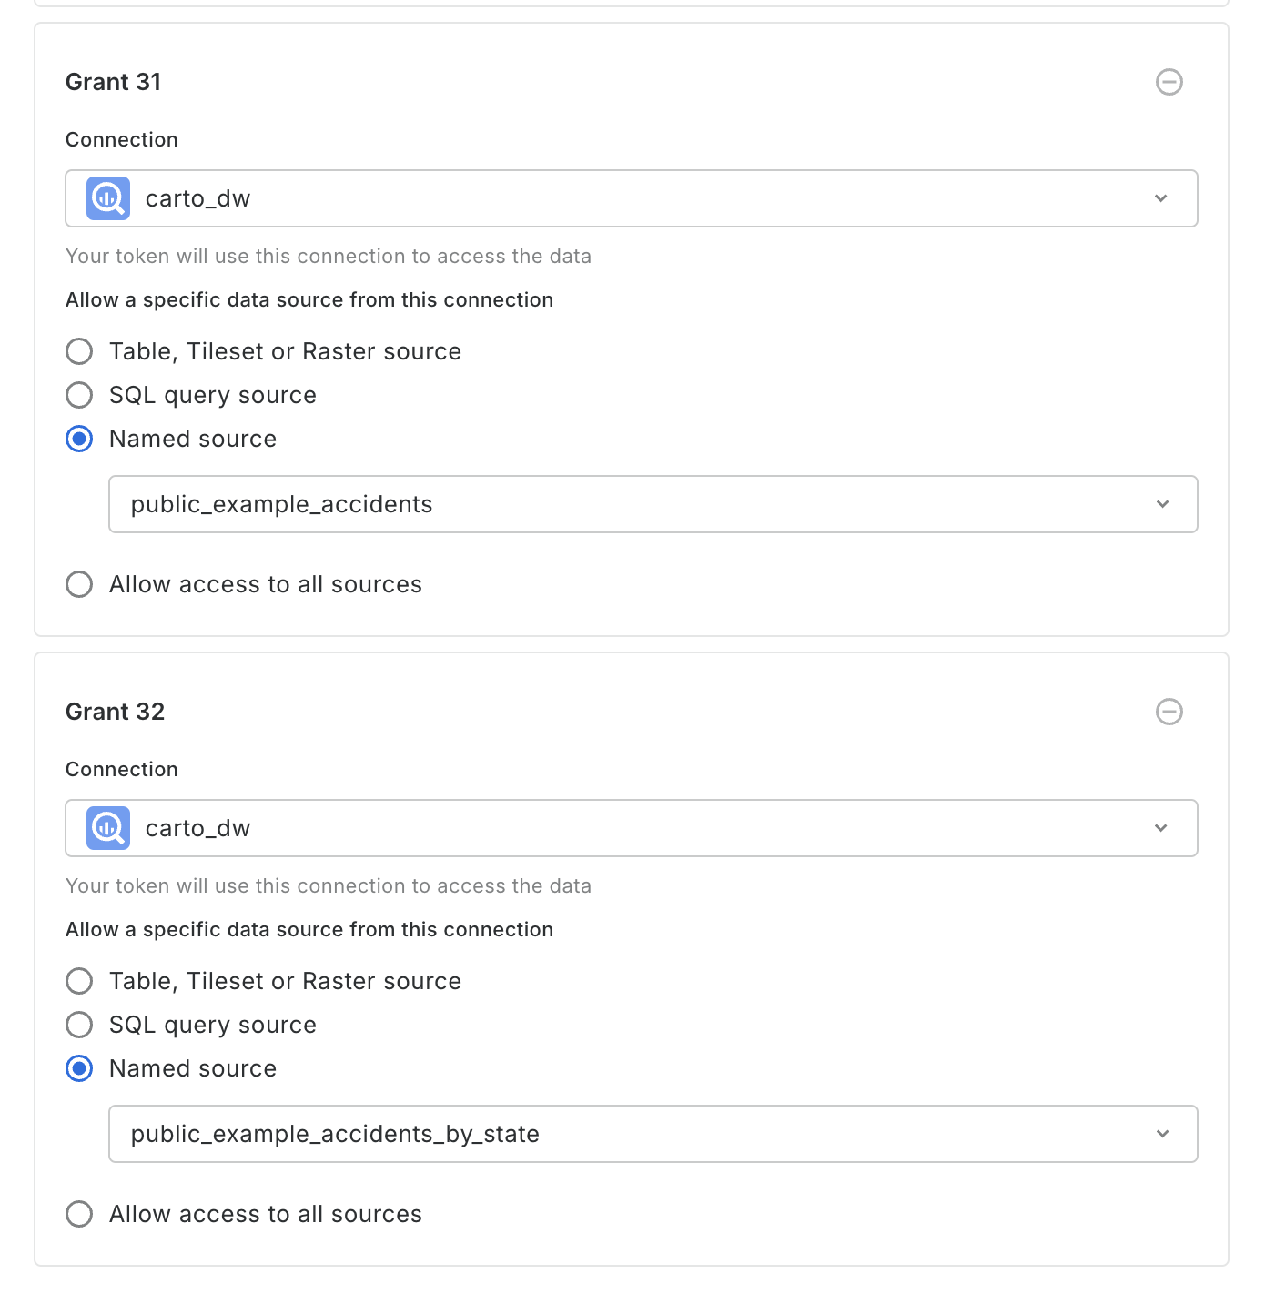The width and height of the screenshot is (1265, 1294).
Task: Click the carto_dw text in Grant 31
Action: (x=197, y=198)
